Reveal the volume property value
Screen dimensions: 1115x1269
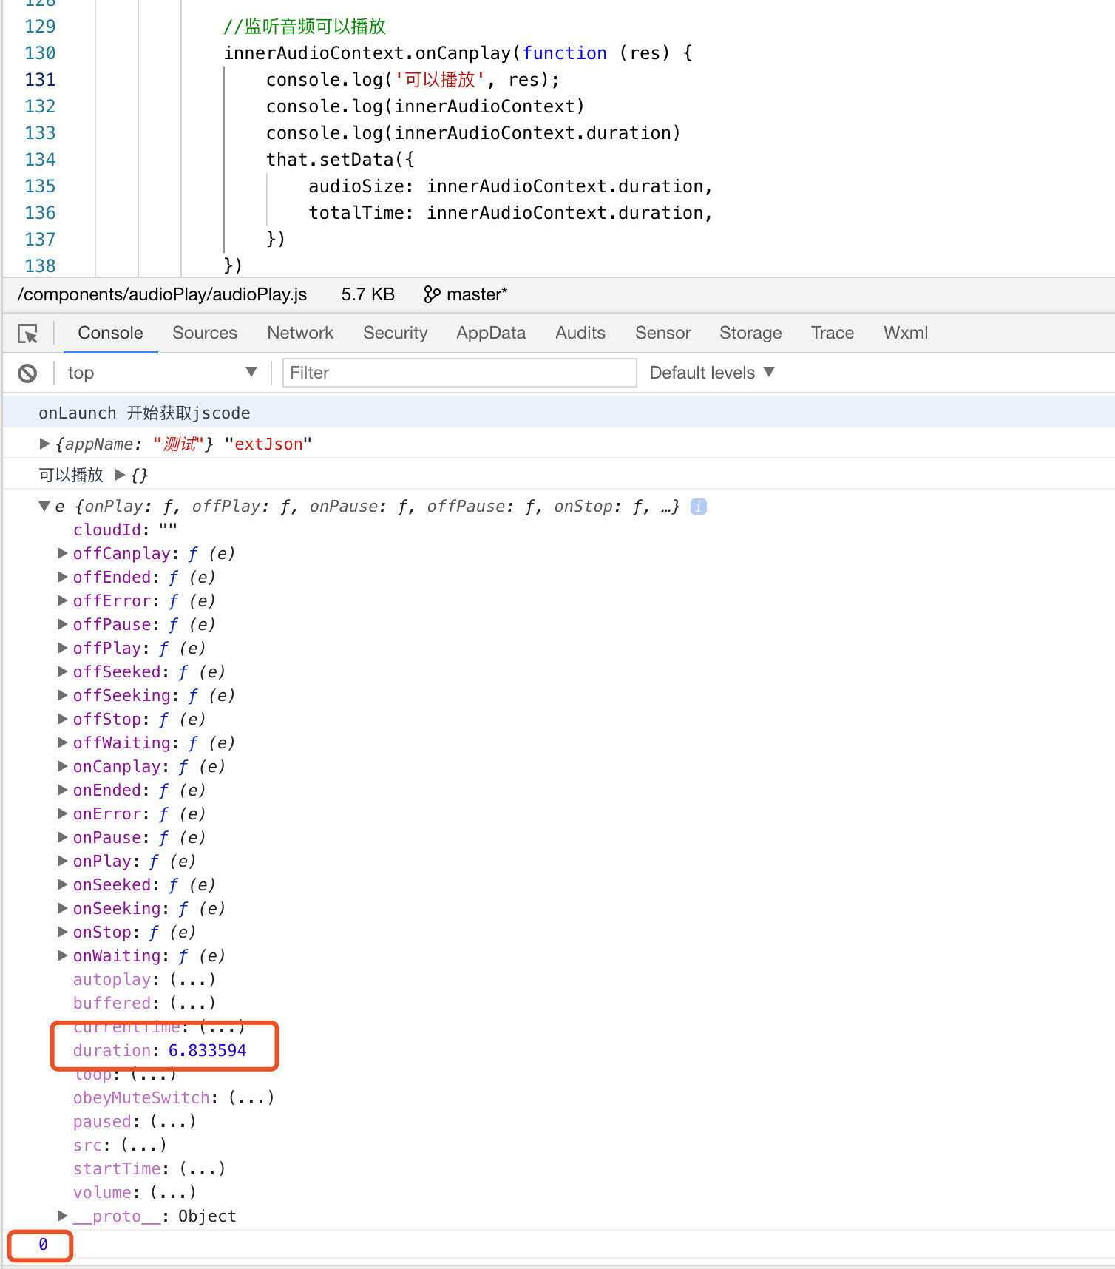coord(173,1192)
